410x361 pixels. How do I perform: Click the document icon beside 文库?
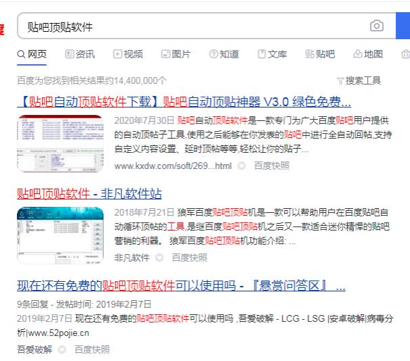(x=262, y=54)
